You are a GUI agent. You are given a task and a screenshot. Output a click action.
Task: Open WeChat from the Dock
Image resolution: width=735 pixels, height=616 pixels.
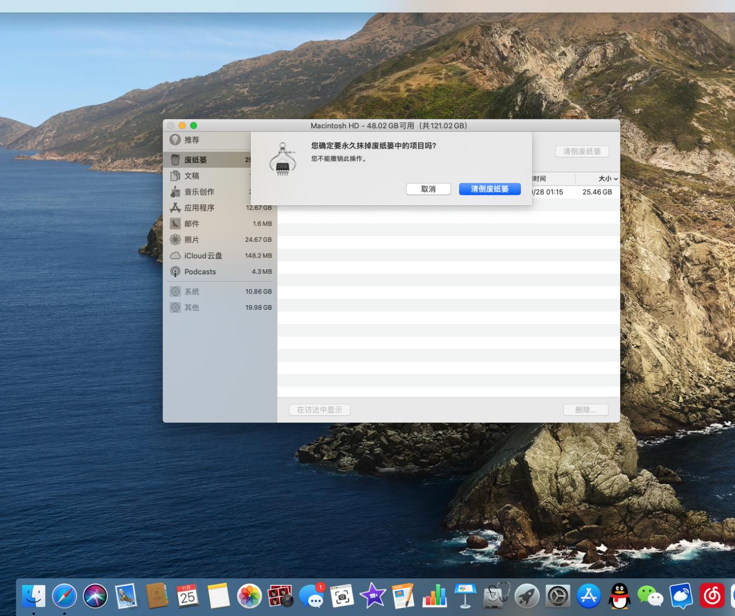point(650,596)
